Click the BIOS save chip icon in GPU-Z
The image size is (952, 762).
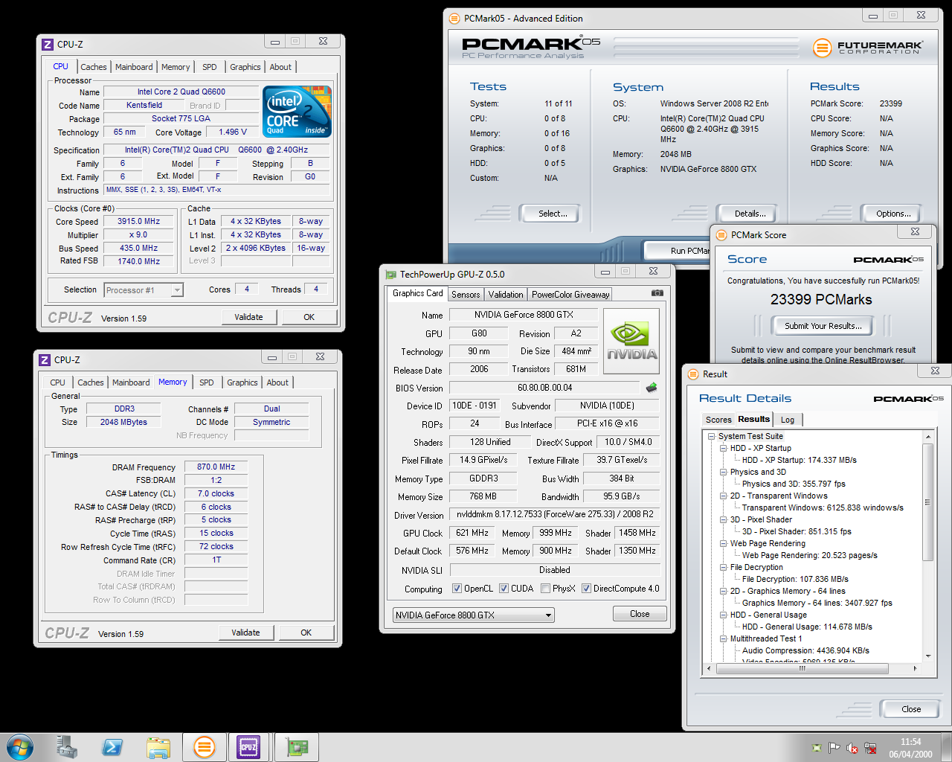(652, 388)
